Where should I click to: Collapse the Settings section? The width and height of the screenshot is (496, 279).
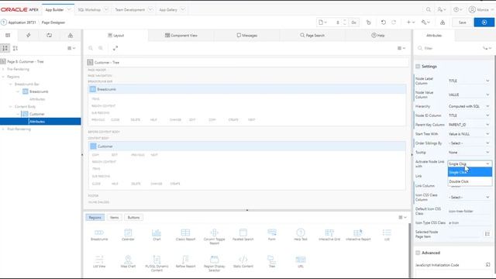pyautogui.click(x=418, y=67)
